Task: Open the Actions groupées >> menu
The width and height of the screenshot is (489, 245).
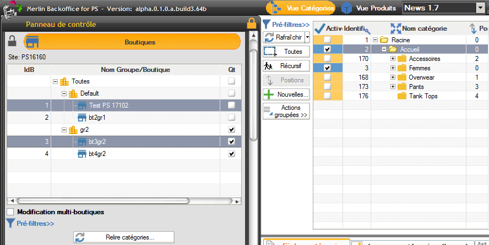Action: (286, 112)
